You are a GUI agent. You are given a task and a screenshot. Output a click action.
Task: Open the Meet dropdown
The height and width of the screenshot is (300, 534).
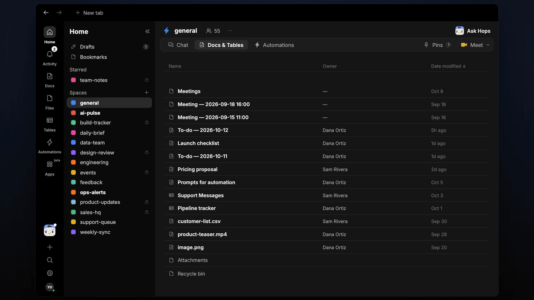click(x=475, y=45)
